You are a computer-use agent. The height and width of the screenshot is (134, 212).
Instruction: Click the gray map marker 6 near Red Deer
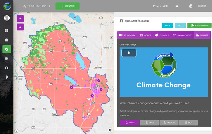click(x=98, y=86)
